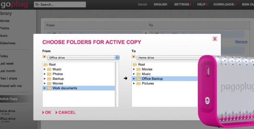The height and width of the screenshot is (129, 254).
Task: Open Music in the library sidebar
Action: (x=4, y=36)
